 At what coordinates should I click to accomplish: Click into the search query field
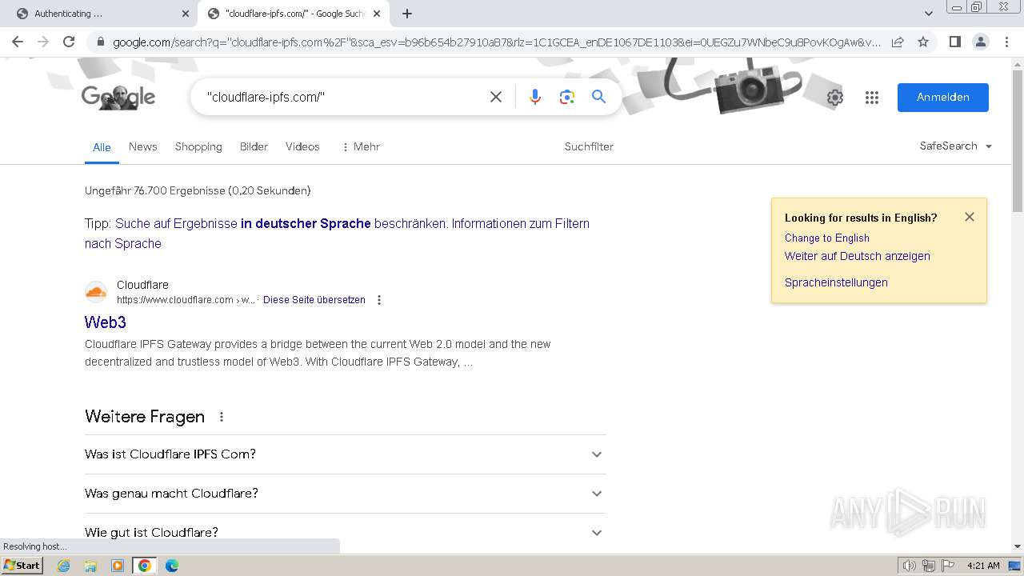point(344,97)
